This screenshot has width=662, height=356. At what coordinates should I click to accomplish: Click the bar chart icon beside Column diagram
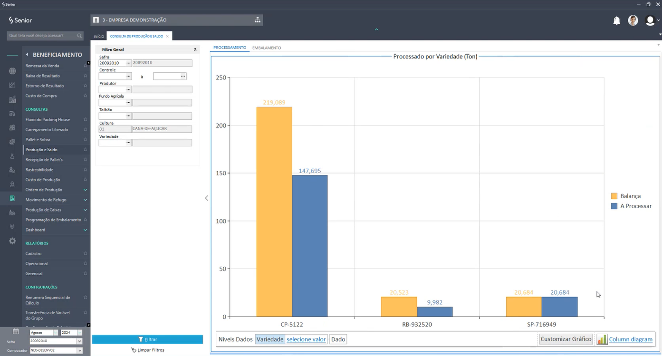pos(602,339)
